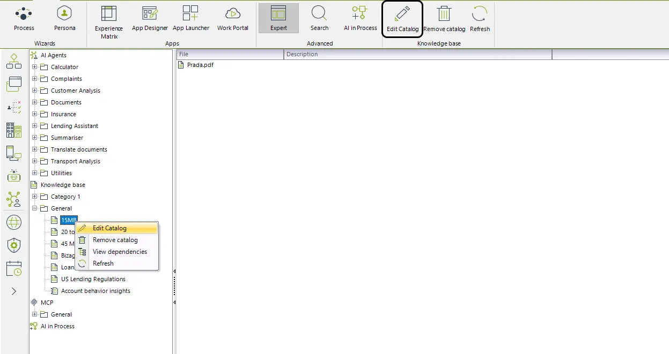Expand the Calculator folder

pos(35,67)
